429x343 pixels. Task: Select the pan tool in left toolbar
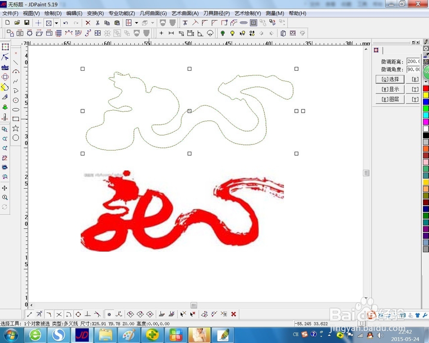click(x=6, y=187)
